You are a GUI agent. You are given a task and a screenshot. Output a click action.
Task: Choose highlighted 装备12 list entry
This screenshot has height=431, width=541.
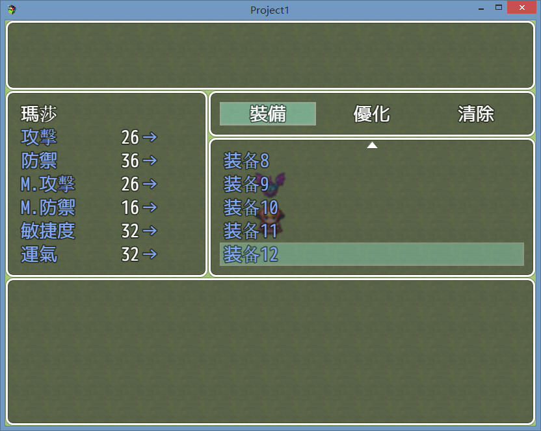[x=371, y=254]
